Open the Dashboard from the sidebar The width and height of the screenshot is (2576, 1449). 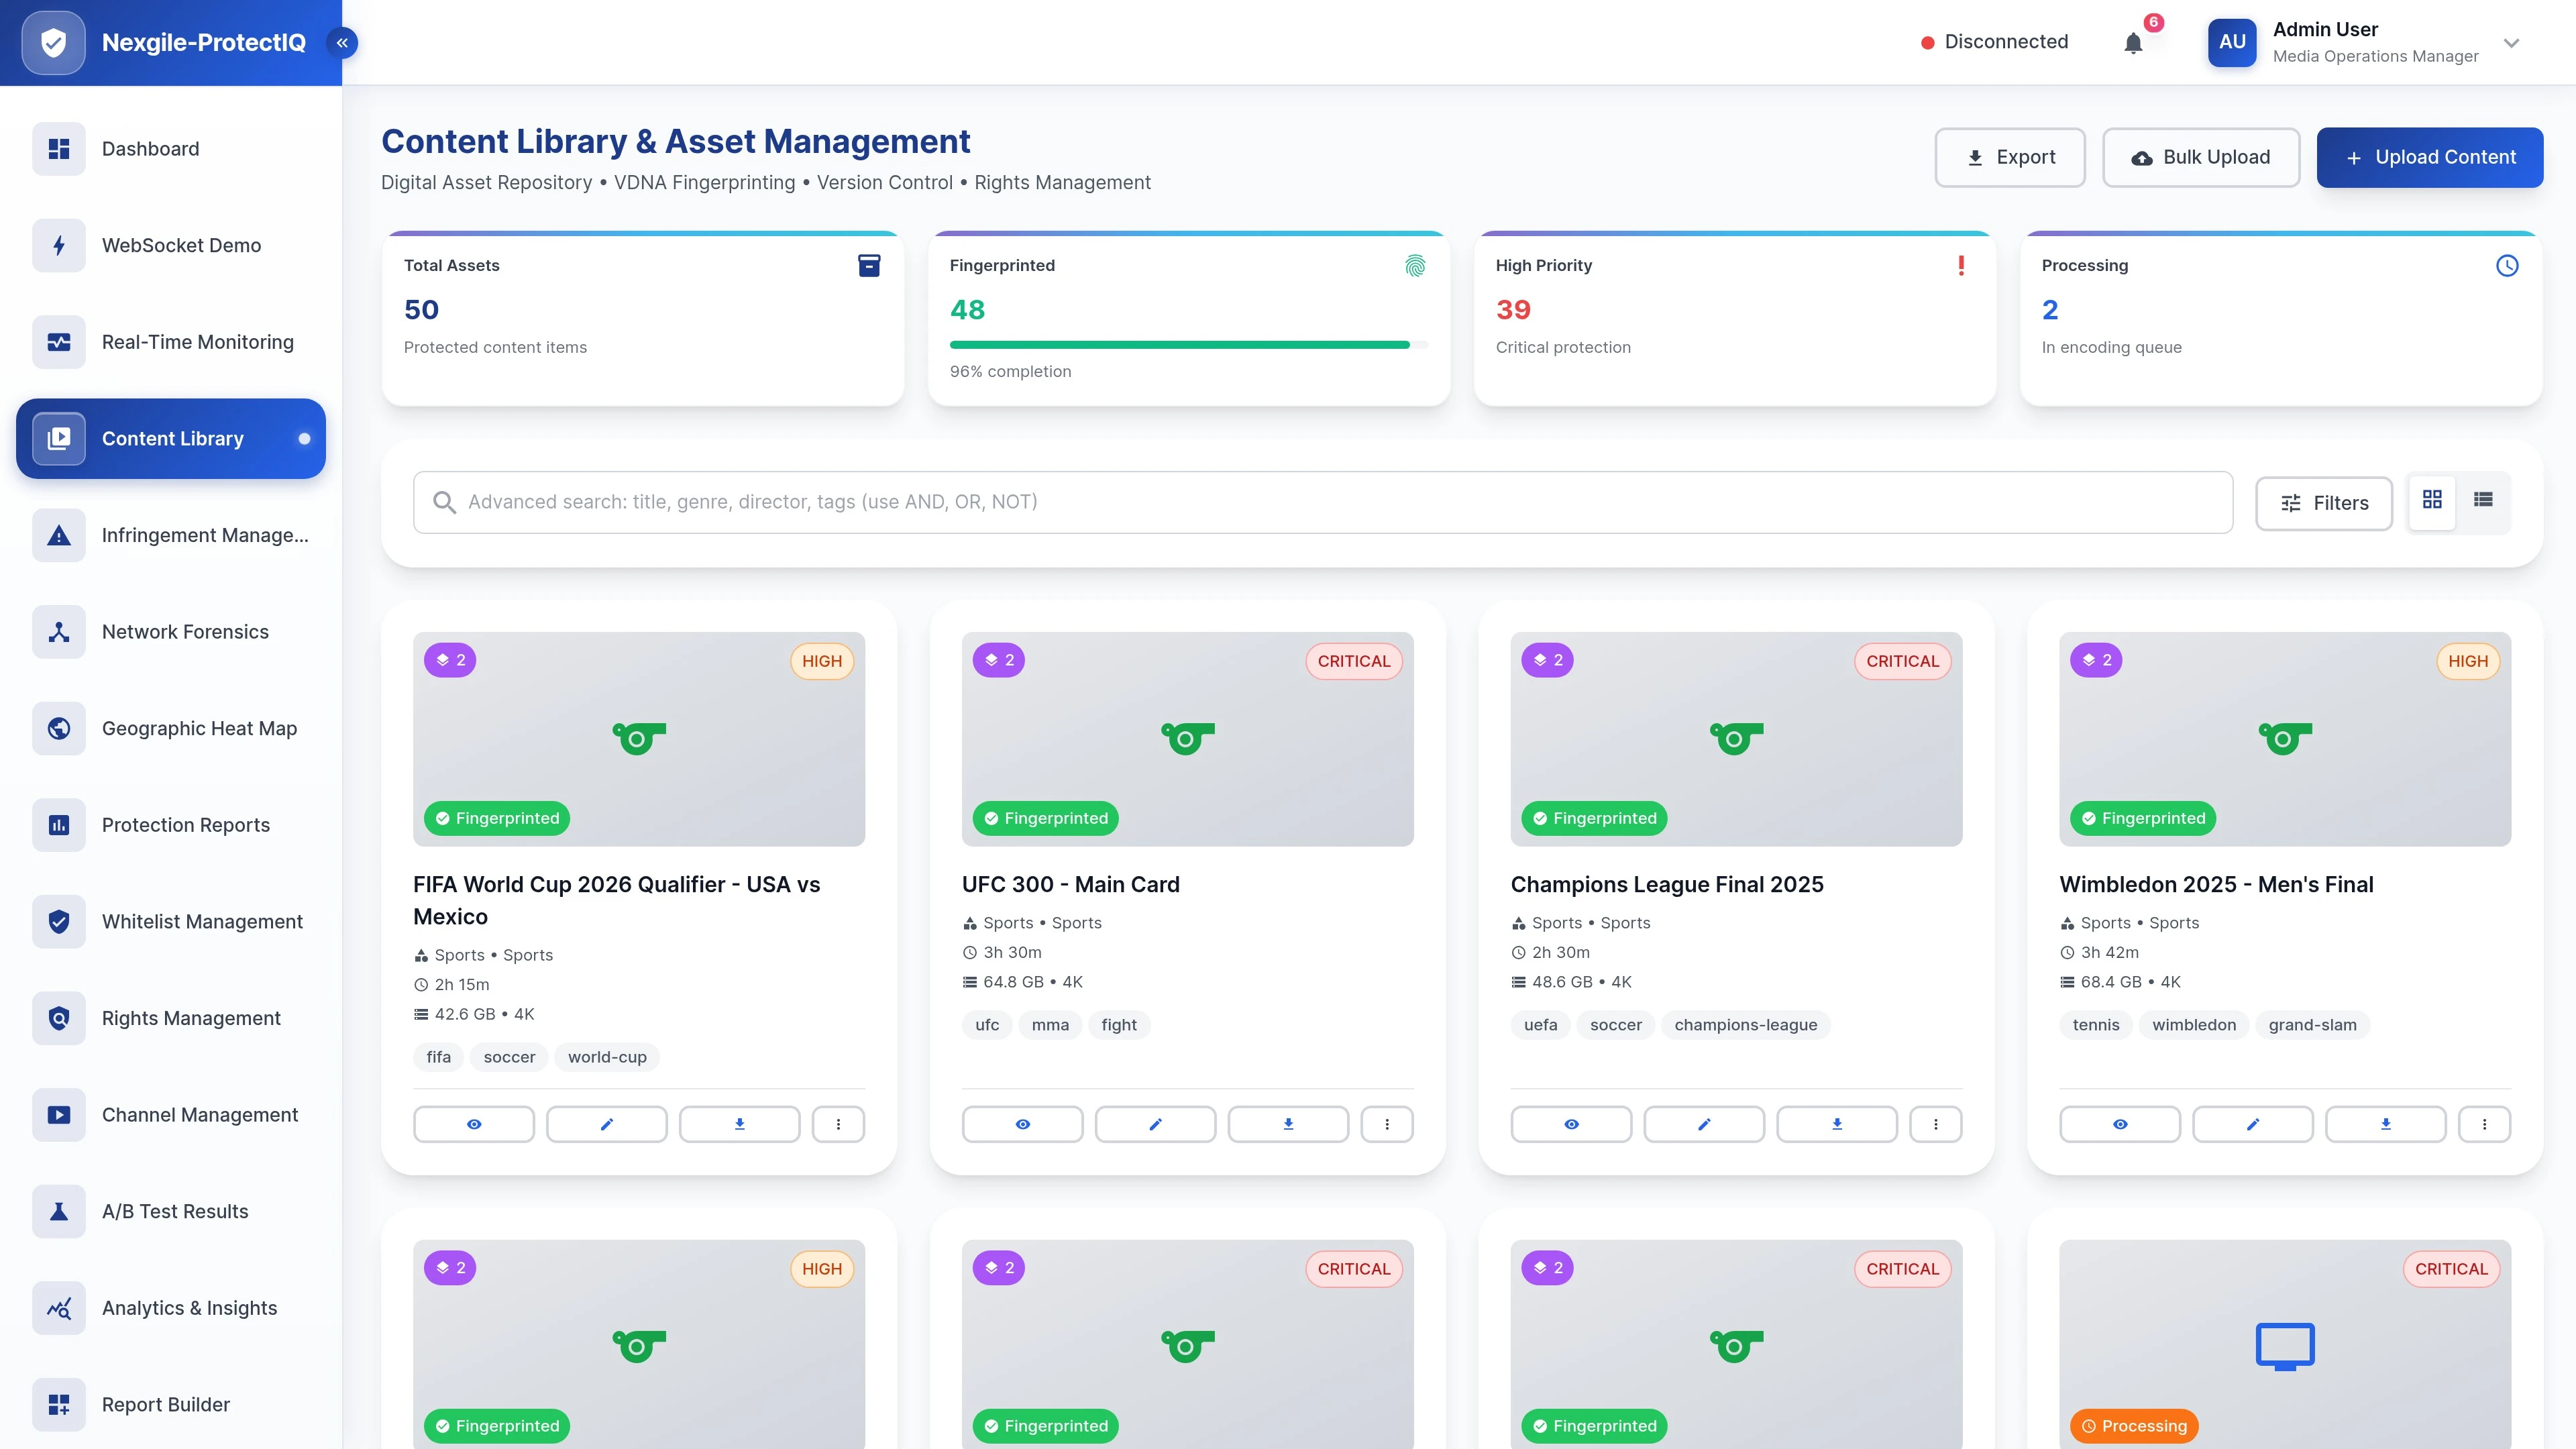click(150, 148)
